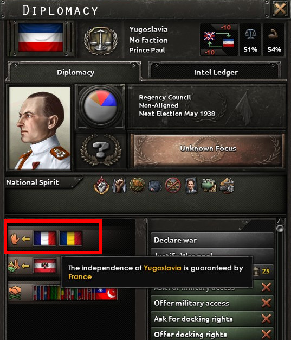Open the Unknown Focus banner
Screen dimensions: 291x340
point(208,150)
